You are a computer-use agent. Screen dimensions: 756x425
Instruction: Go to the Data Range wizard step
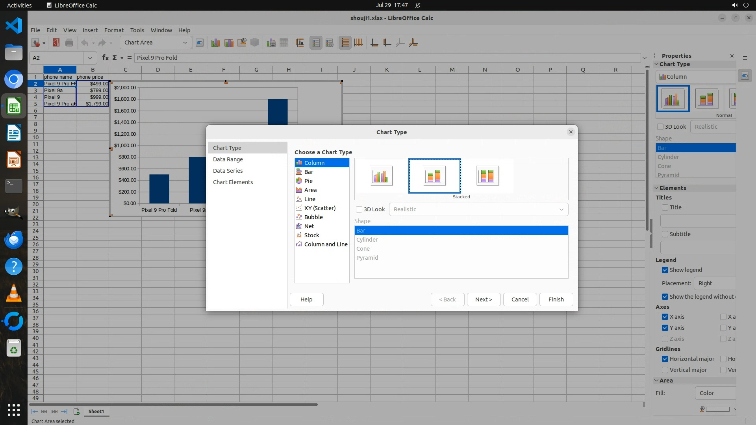point(228,159)
